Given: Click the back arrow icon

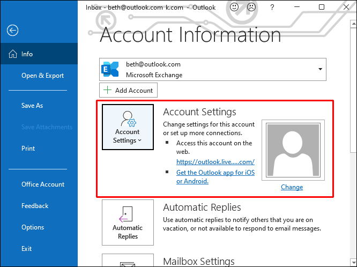Looking at the screenshot, I should (x=12, y=31).
